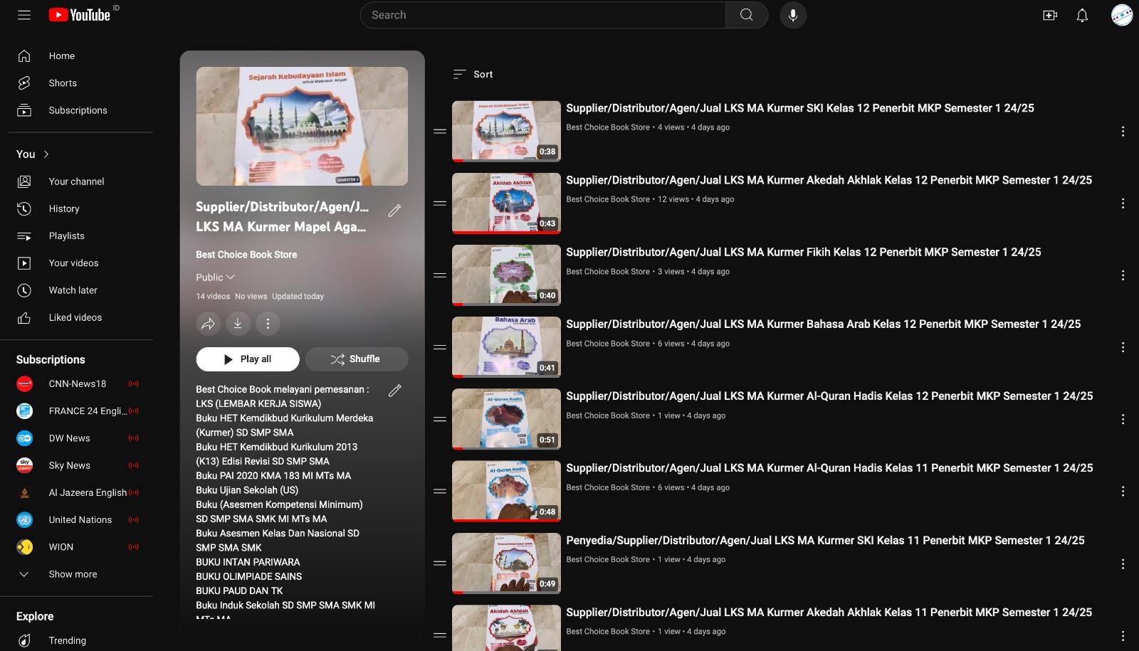This screenshot has height=651, width=1139.
Task: Click the voice search microphone icon
Action: click(x=792, y=15)
